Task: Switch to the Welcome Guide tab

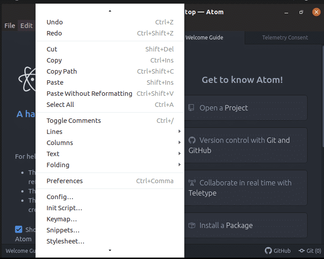Action: pos(214,38)
